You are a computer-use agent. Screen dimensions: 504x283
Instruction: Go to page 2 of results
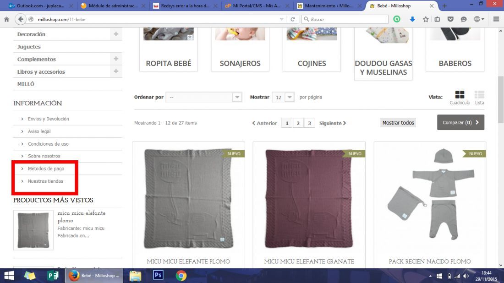click(298, 123)
